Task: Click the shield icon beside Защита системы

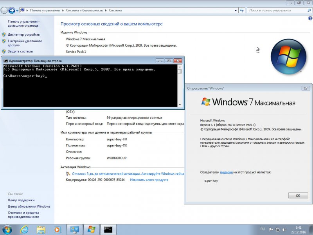Action: coord(4,51)
